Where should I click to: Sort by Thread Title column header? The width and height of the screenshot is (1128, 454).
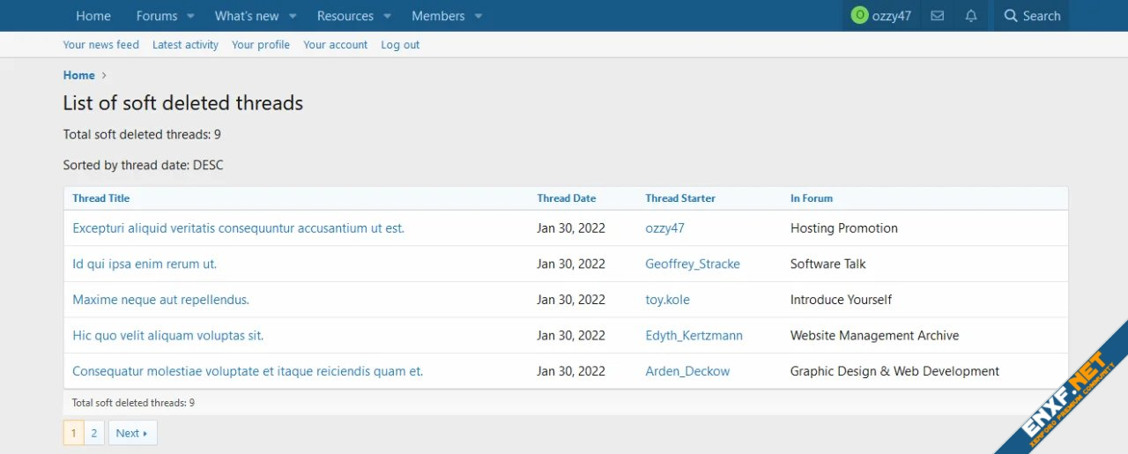pos(100,198)
